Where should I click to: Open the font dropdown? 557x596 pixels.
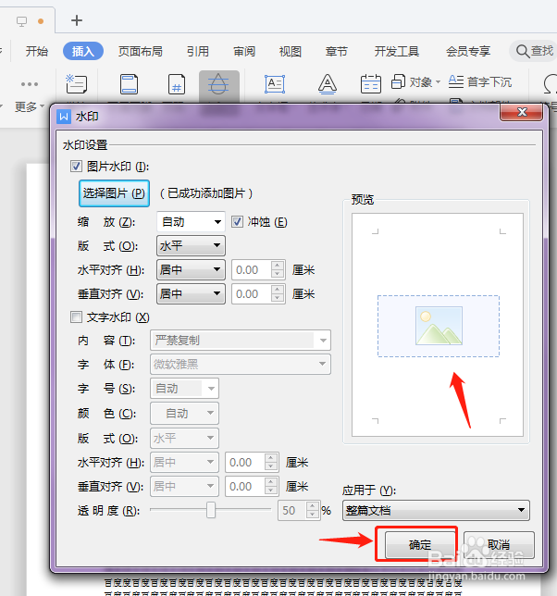[241, 364]
